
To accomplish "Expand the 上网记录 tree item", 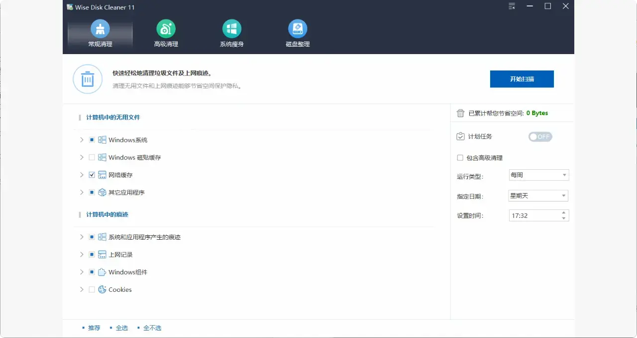I will 82,255.
